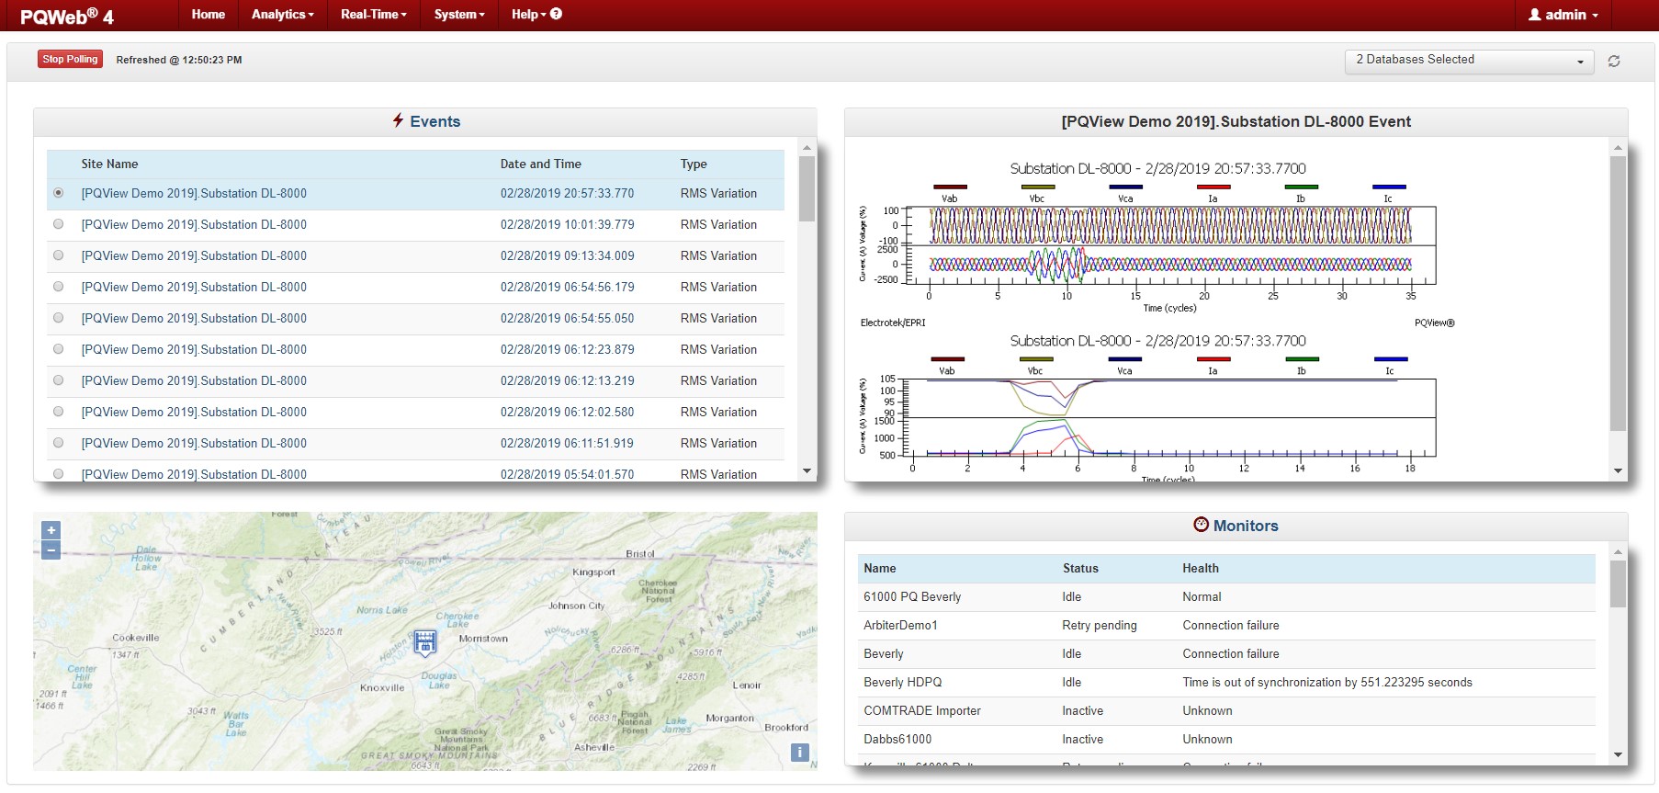Click the Health column header in Monitors
This screenshot has height=793, width=1659.
pyautogui.click(x=1201, y=568)
